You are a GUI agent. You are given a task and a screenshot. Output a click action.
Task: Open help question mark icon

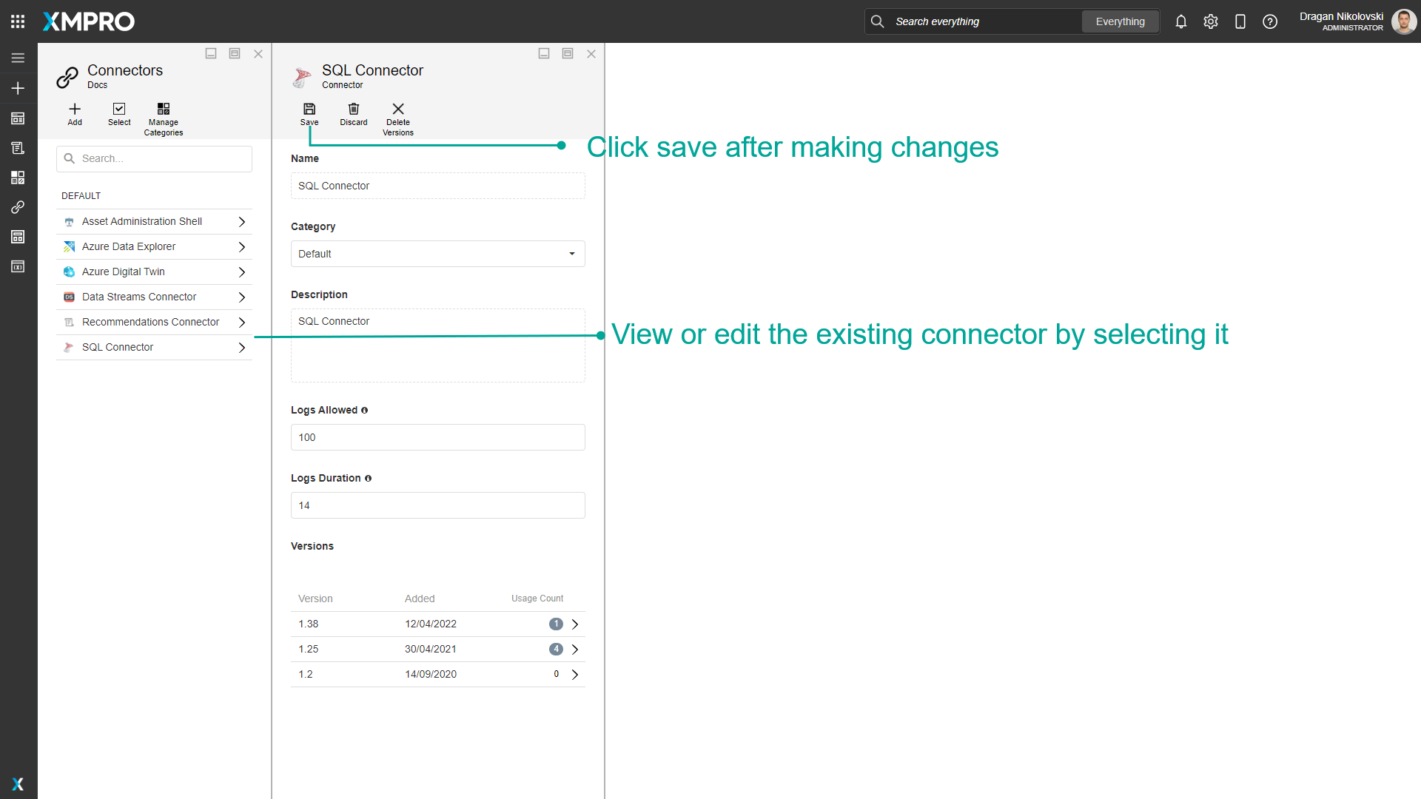(1270, 21)
